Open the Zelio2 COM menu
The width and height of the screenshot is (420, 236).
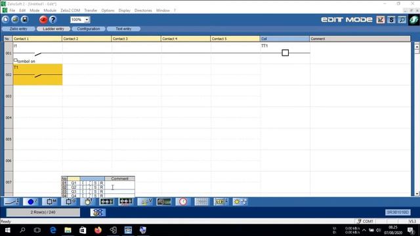(x=70, y=10)
